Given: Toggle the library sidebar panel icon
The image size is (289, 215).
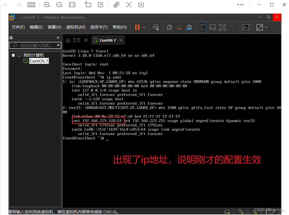Looking at the screenshot, I should [203, 27].
